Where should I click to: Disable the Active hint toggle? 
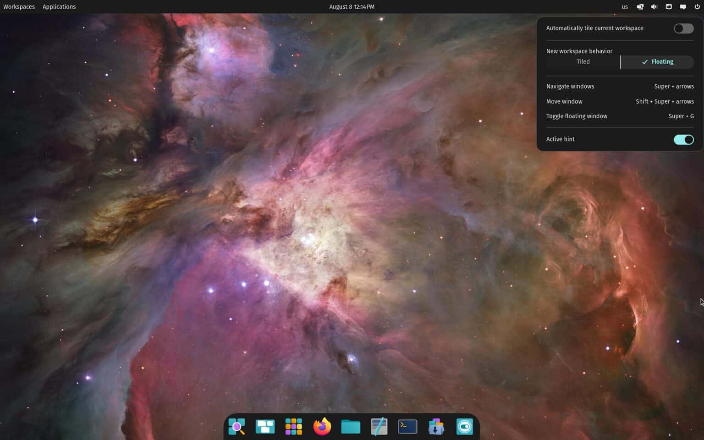click(683, 139)
